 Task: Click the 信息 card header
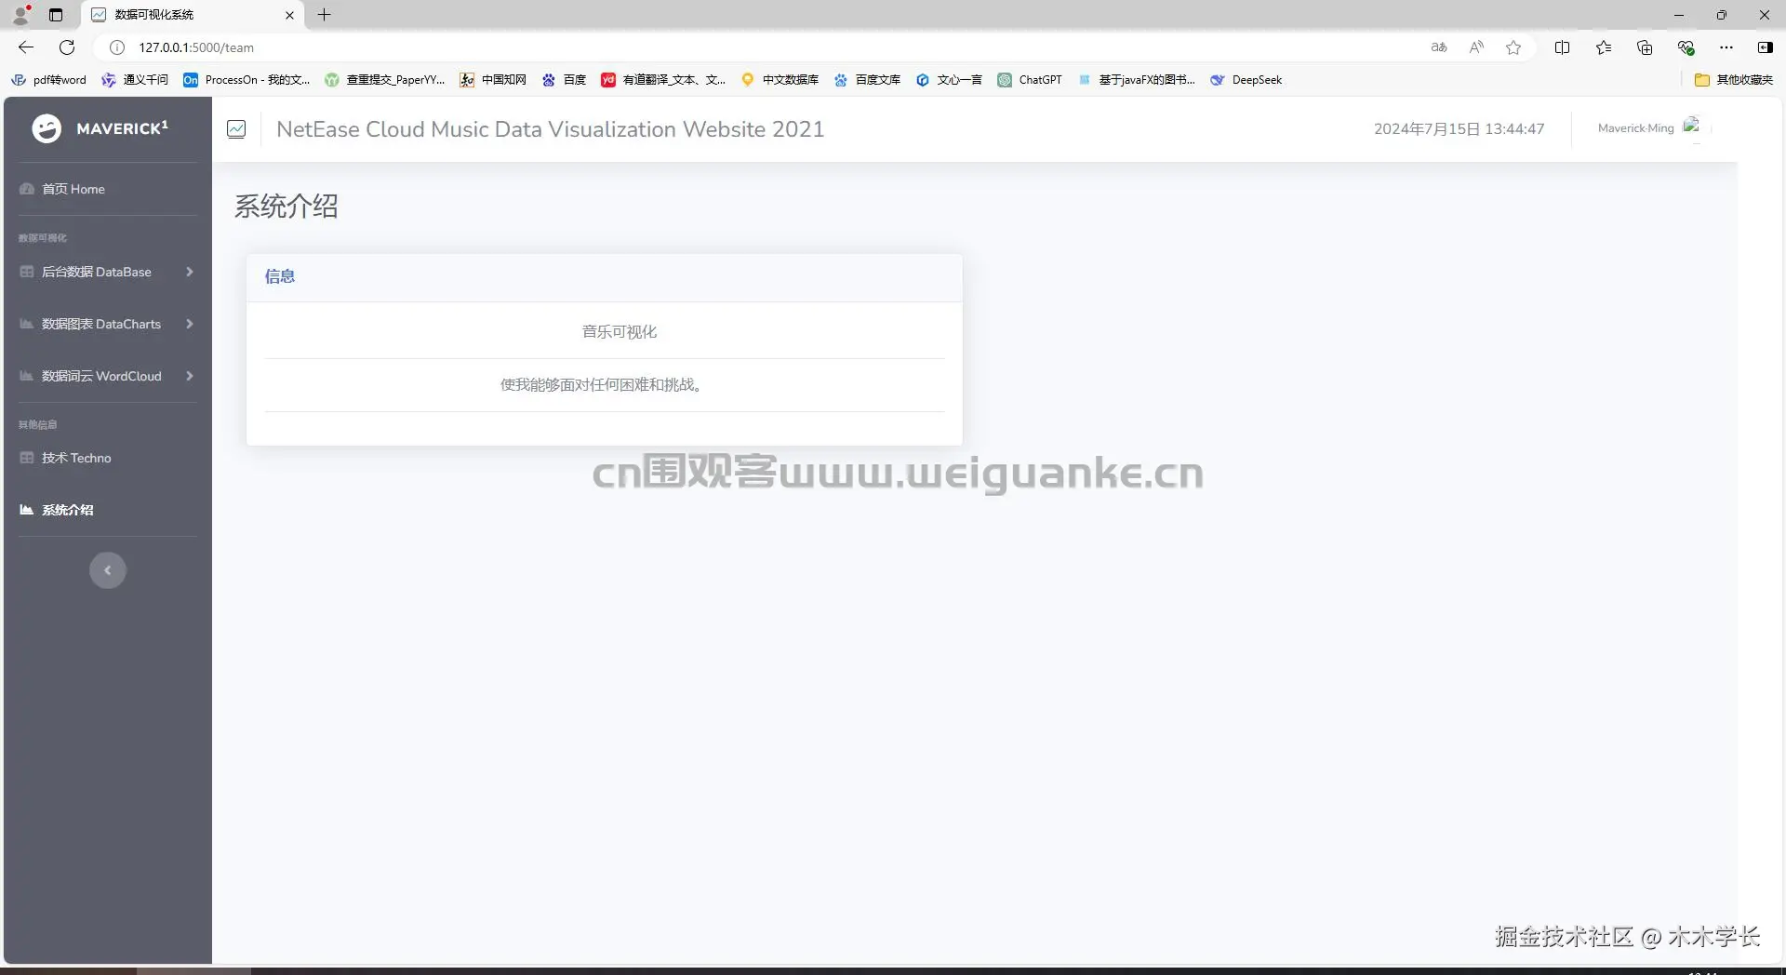(605, 276)
